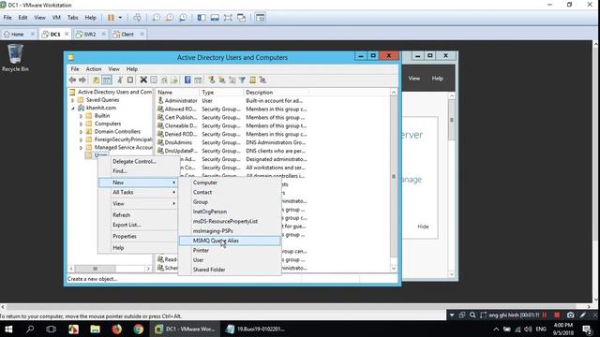Expand the Domain Controllers node
600x337 pixels.
81,132
